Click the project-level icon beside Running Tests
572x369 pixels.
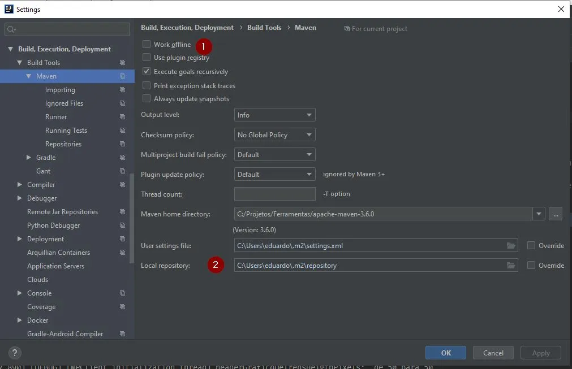(123, 131)
